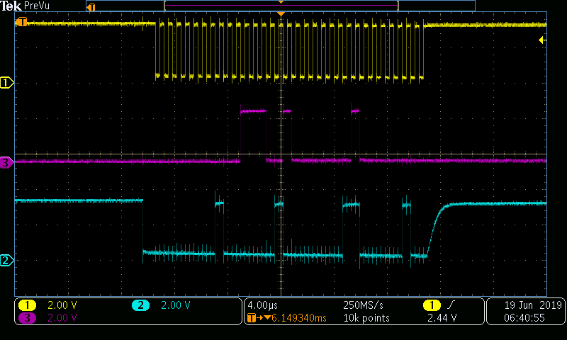Click the Tek PreVu acquisition status label
Screen dimensions: 567x340
click(25, 6)
